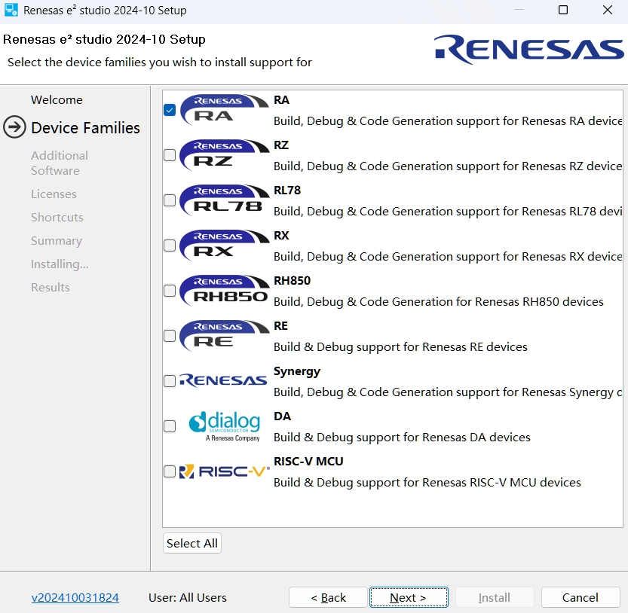Image resolution: width=628 pixels, height=613 pixels.
Task: Click the RZ devices description text
Action: (x=448, y=166)
